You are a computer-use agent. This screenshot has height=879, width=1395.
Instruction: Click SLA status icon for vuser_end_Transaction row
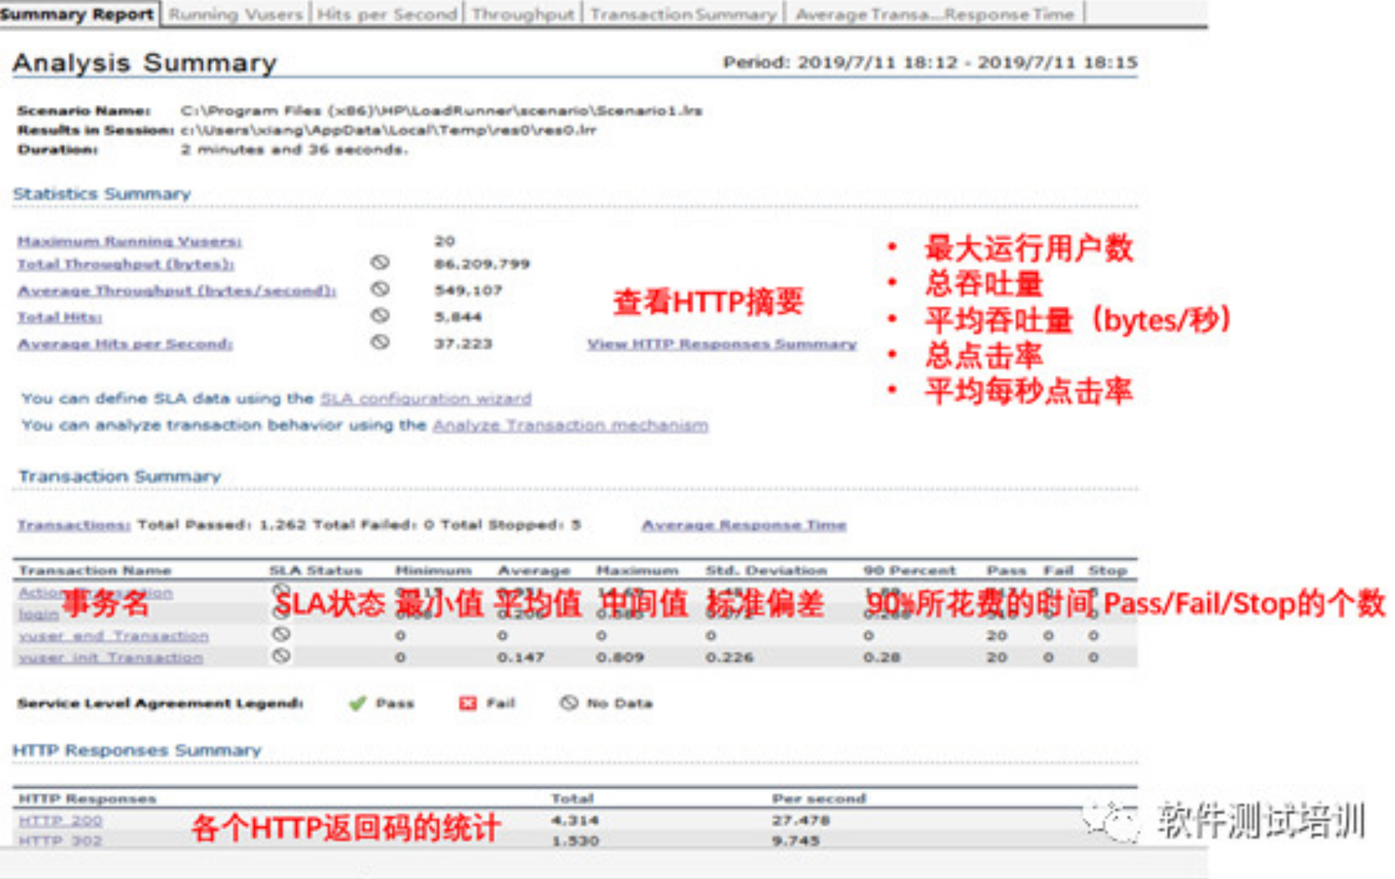tap(281, 634)
